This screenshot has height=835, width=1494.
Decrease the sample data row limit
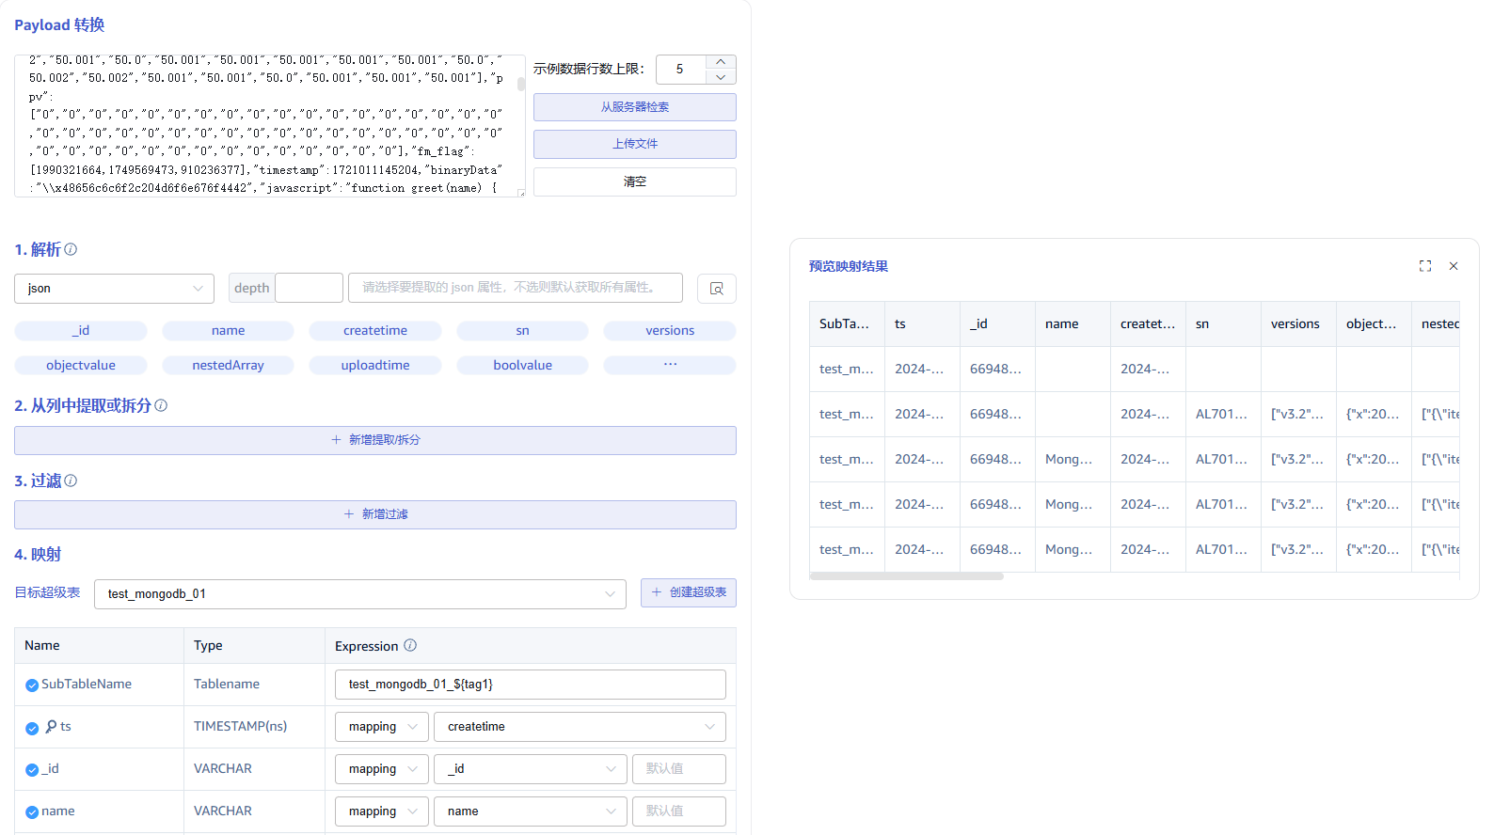720,77
